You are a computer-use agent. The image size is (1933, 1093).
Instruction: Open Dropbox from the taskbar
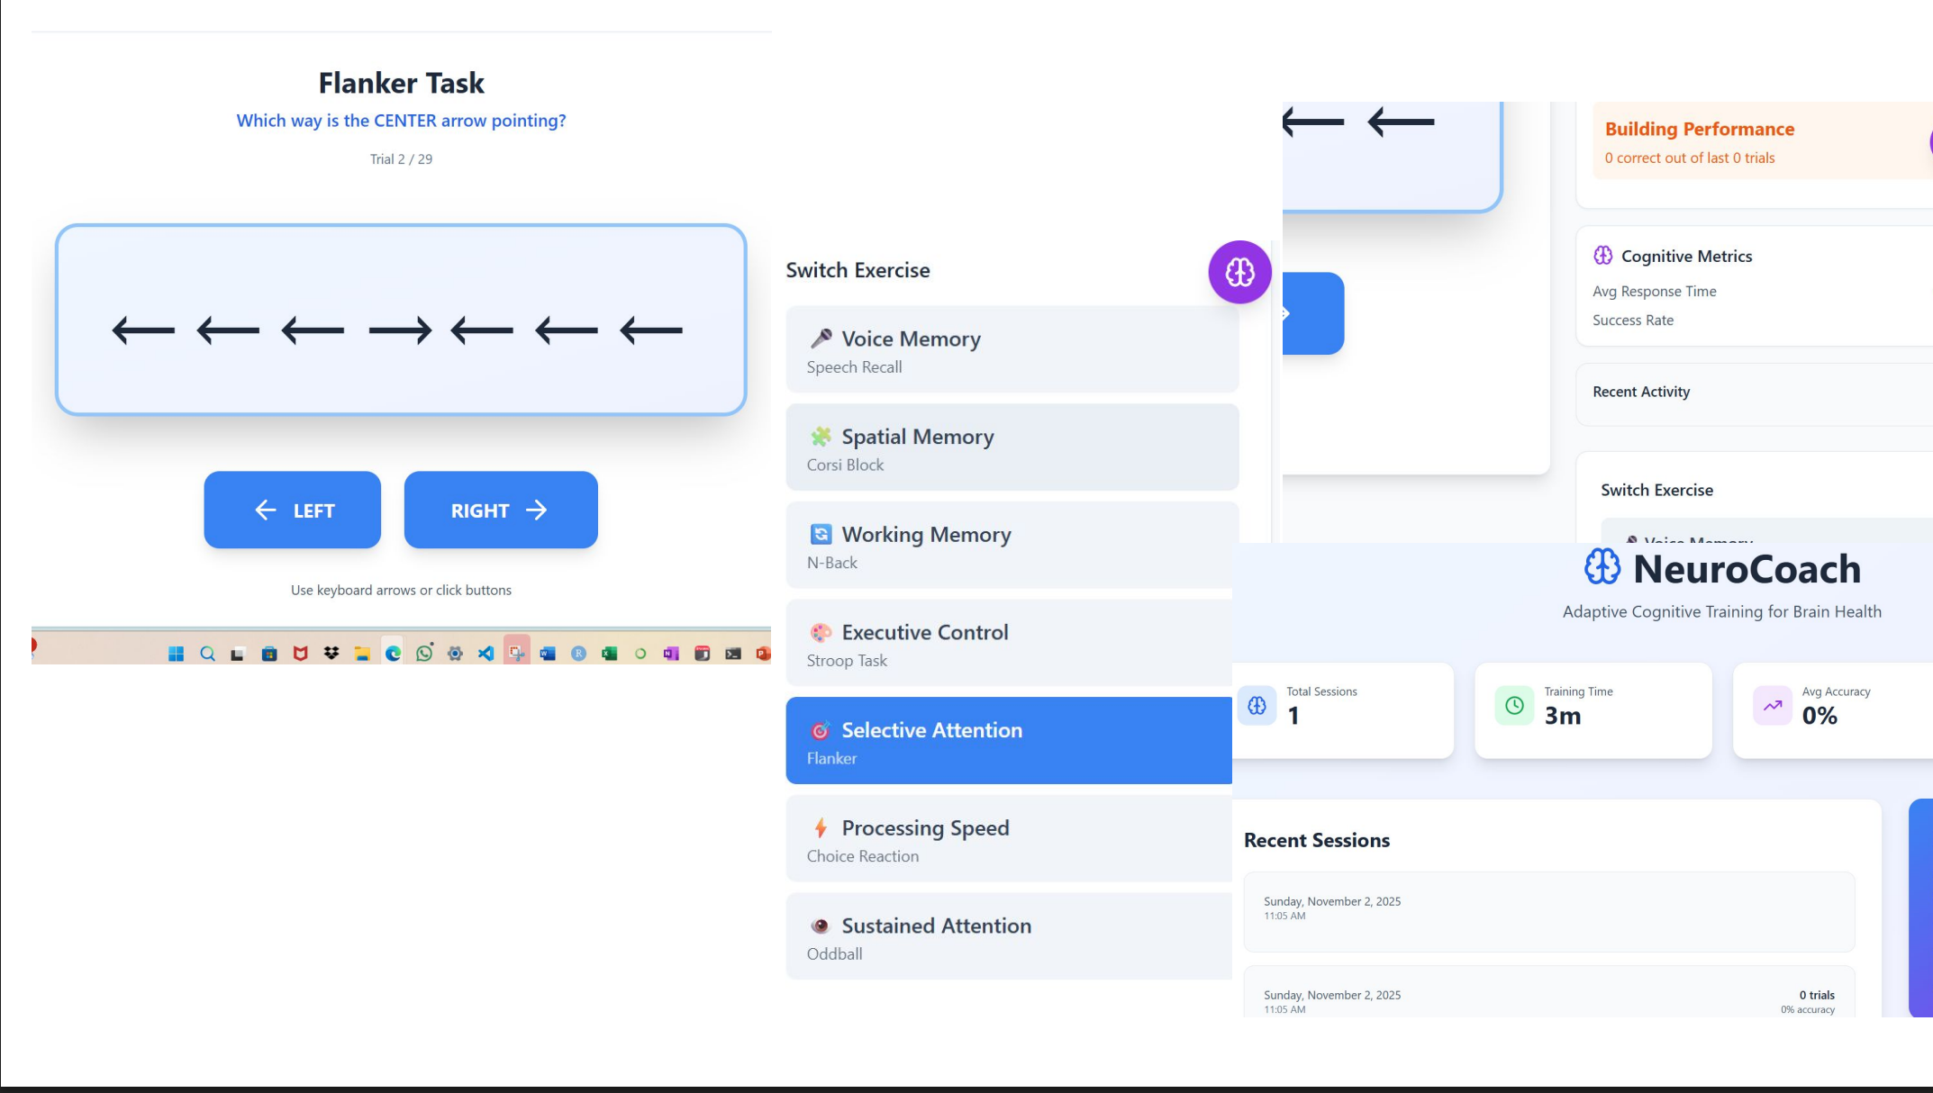click(x=331, y=653)
